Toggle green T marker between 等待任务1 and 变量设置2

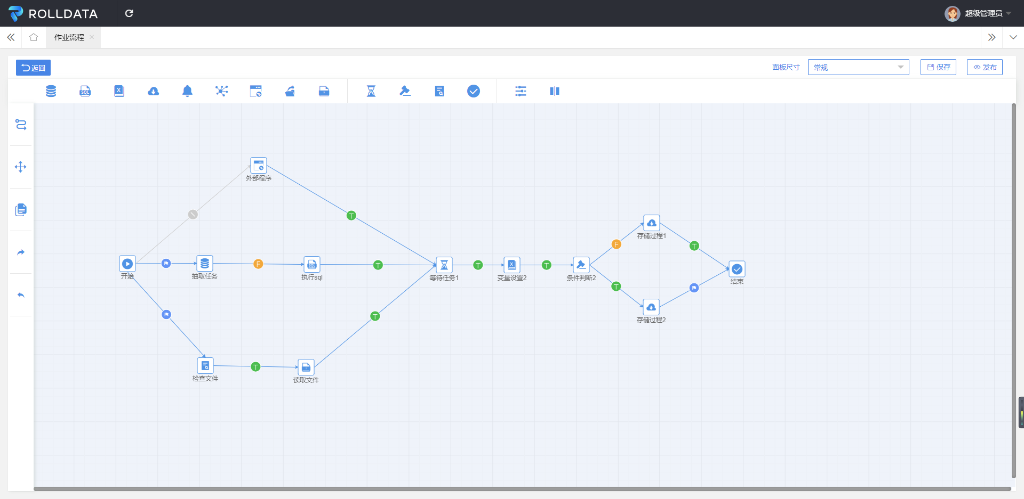[x=478, y=265]
